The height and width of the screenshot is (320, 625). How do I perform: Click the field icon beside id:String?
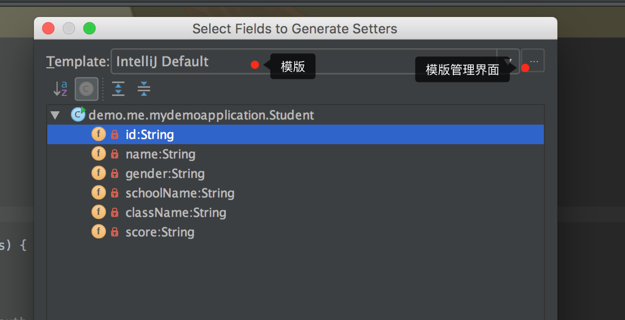point(98,134)
